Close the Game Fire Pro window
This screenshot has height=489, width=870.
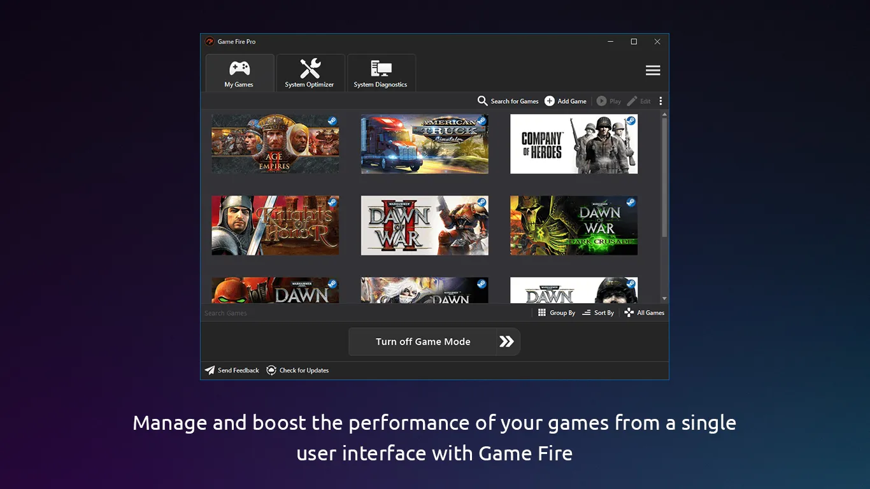coord(657,41)
